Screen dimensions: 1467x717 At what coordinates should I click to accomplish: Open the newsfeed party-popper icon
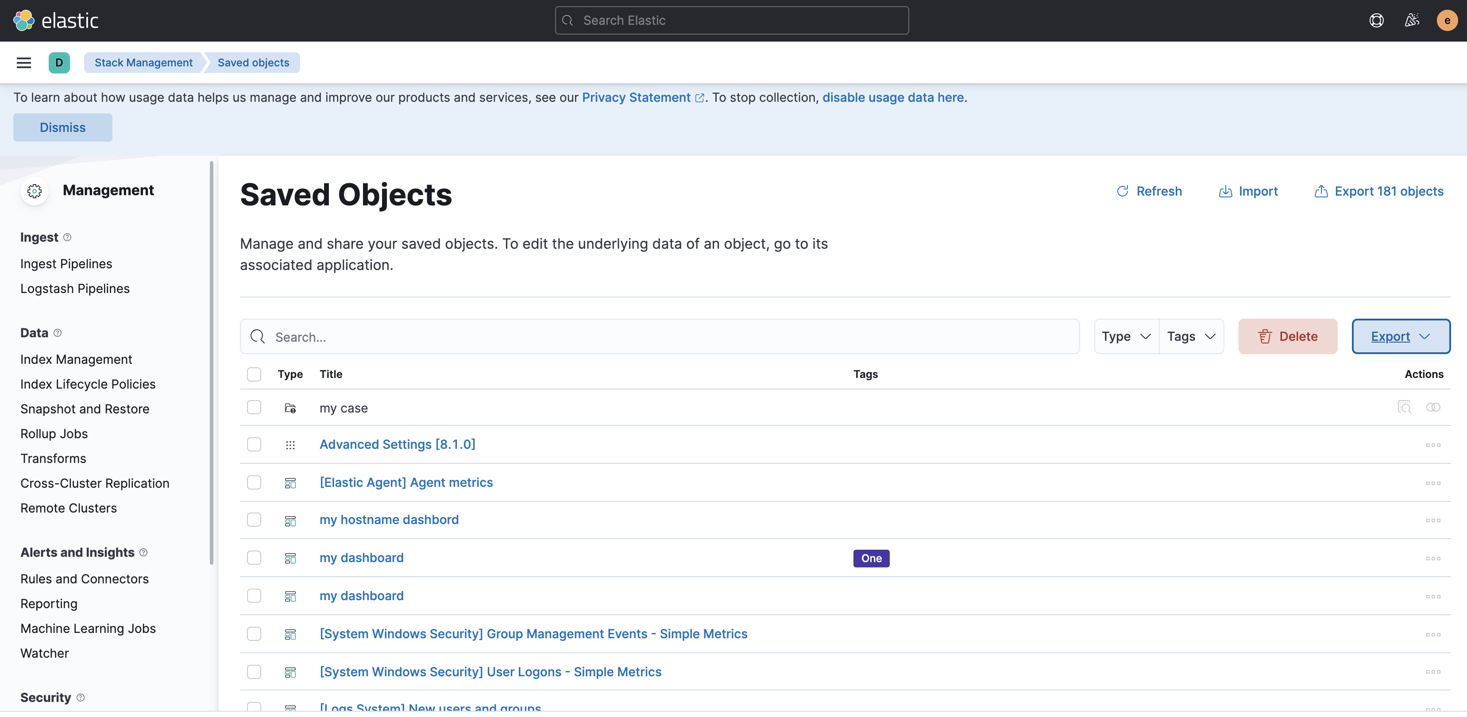tap(1412, 20)
